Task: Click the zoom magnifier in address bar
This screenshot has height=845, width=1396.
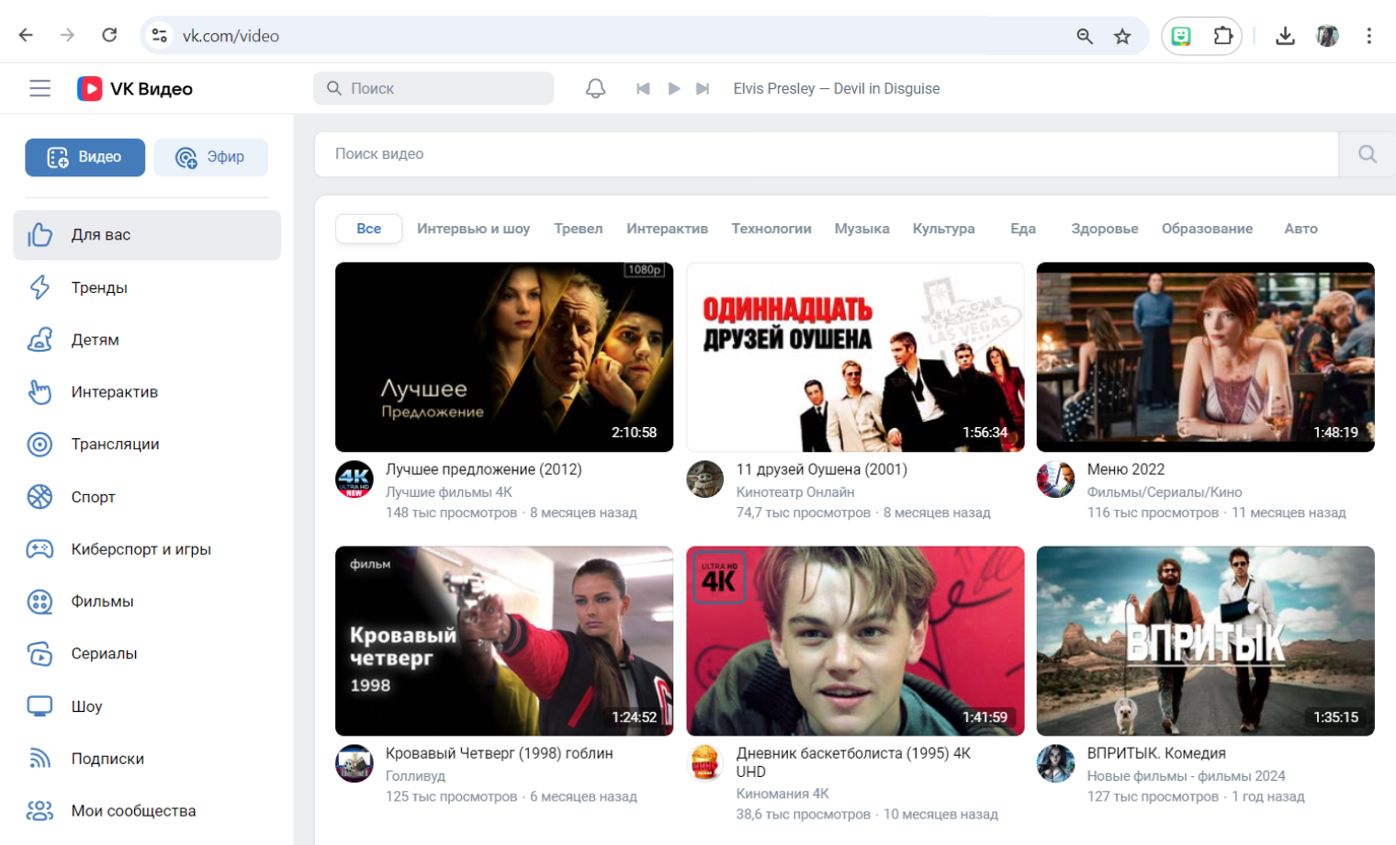Action: pyautogui.click(x=1085, y=36)
